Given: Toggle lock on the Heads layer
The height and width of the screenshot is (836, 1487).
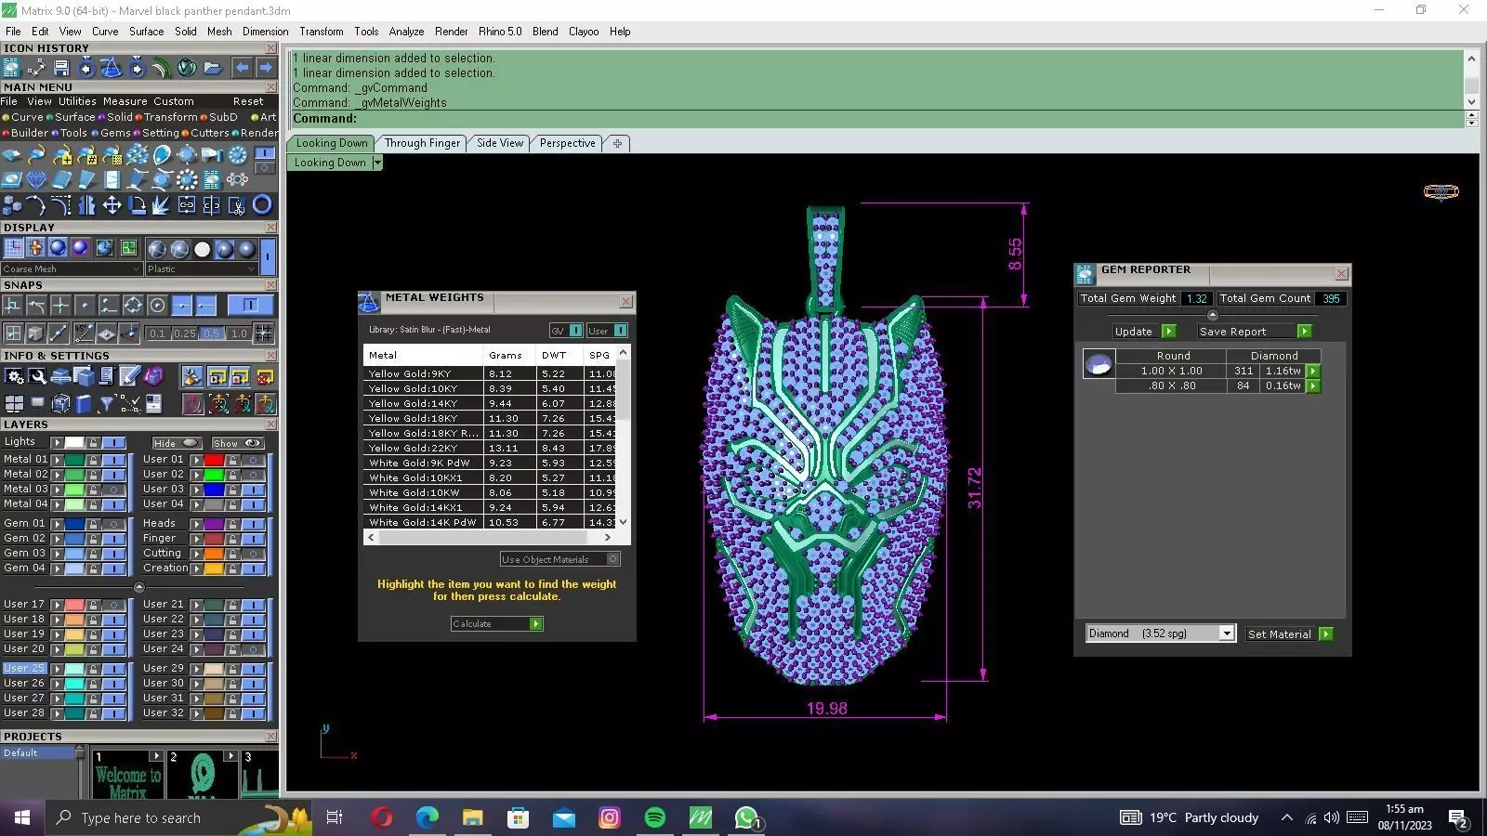Looking at the screenshot, I should coord(232,524).
